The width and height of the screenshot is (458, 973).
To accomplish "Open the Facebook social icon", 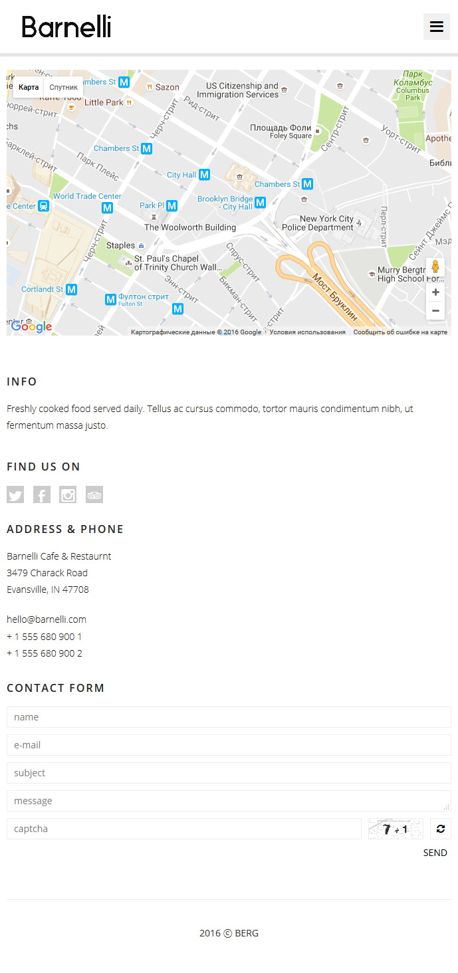I will (x=42, y=494).
